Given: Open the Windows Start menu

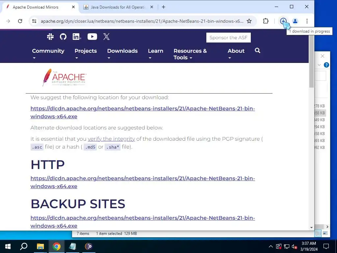Looking at the screenshot, I should click(8, 246).
